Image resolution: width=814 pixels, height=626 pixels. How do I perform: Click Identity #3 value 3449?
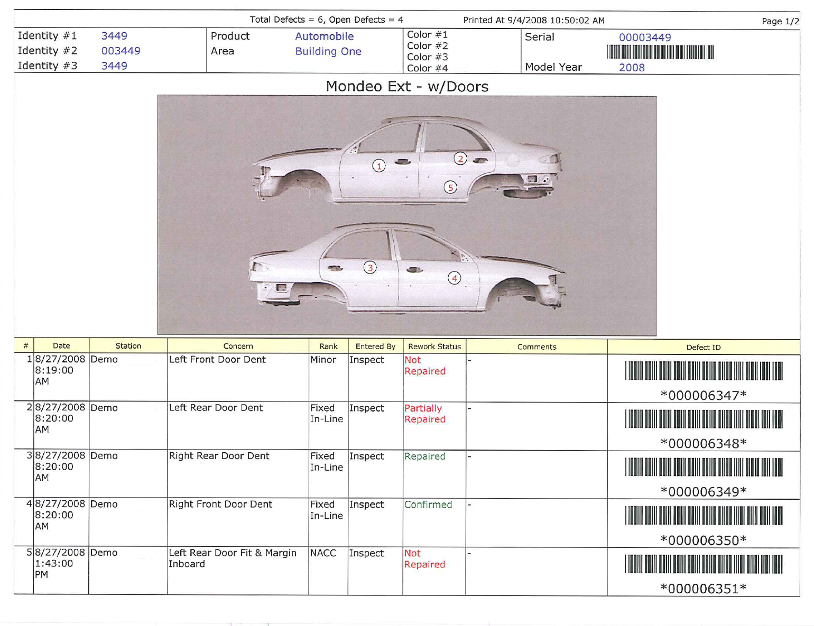point(114,66)
